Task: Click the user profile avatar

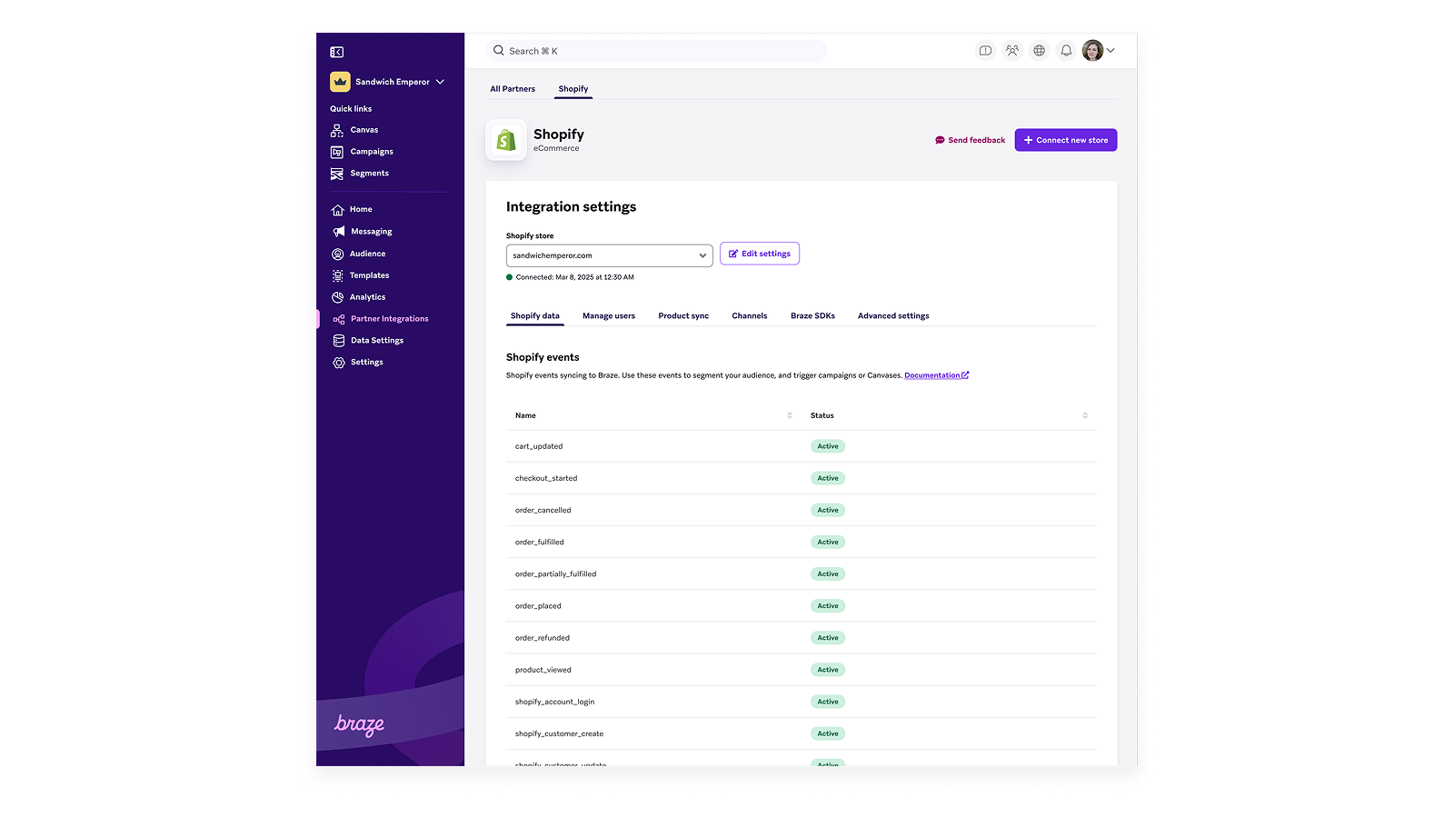Action: (1093, 51)
